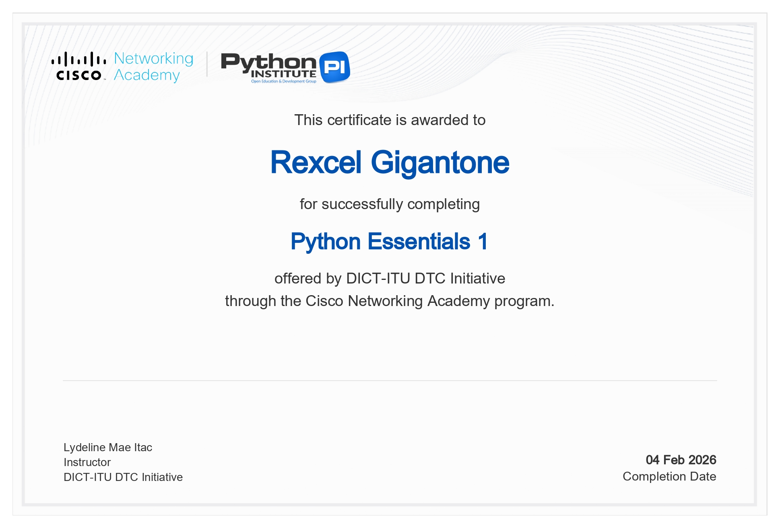Click 'for successfully completing' text

click(x=390, y=204)
